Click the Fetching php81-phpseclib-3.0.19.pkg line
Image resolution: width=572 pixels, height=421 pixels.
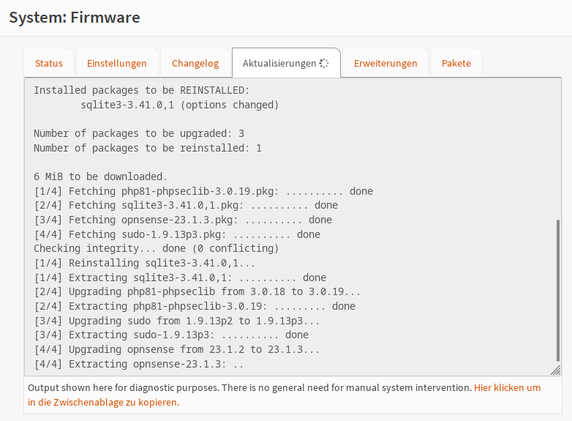[x=203, y=191]
